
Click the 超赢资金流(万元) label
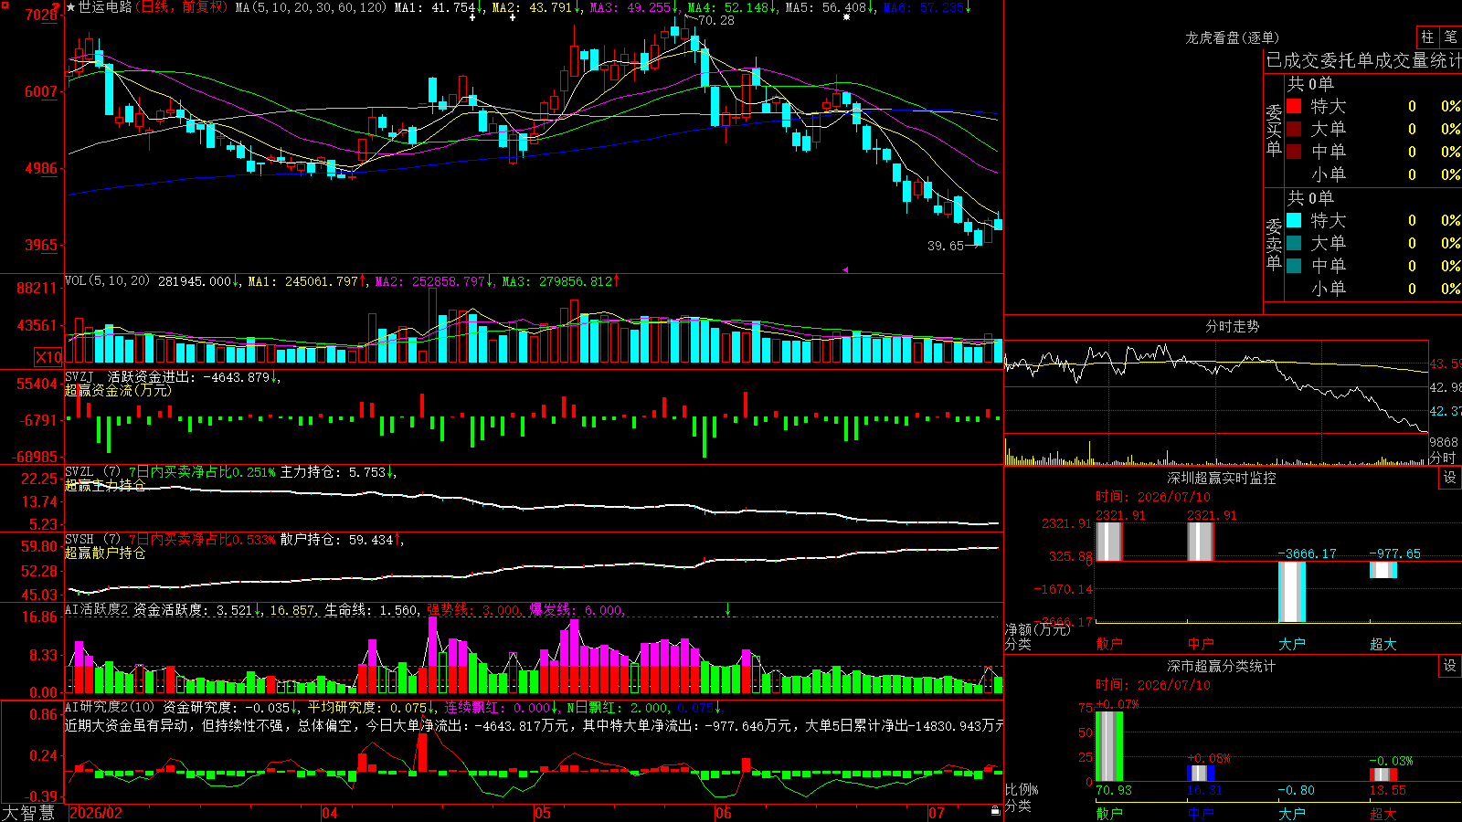point(118,390)
